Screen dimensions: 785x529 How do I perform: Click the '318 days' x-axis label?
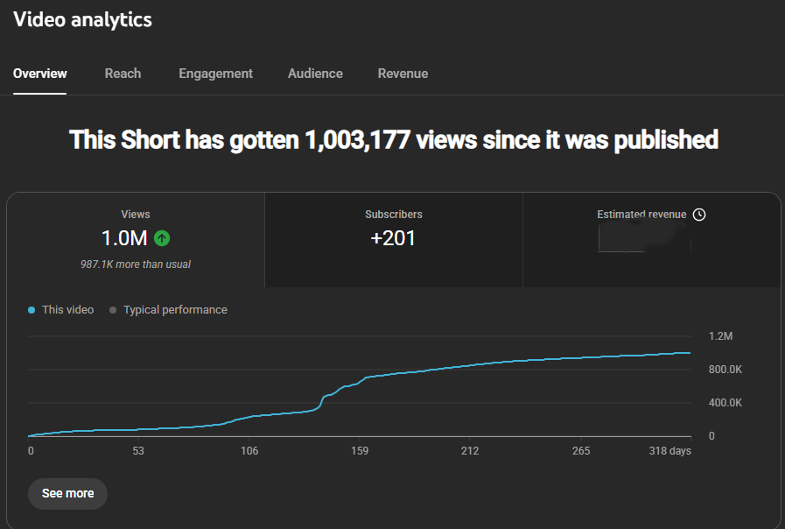[x=669, y=451]
